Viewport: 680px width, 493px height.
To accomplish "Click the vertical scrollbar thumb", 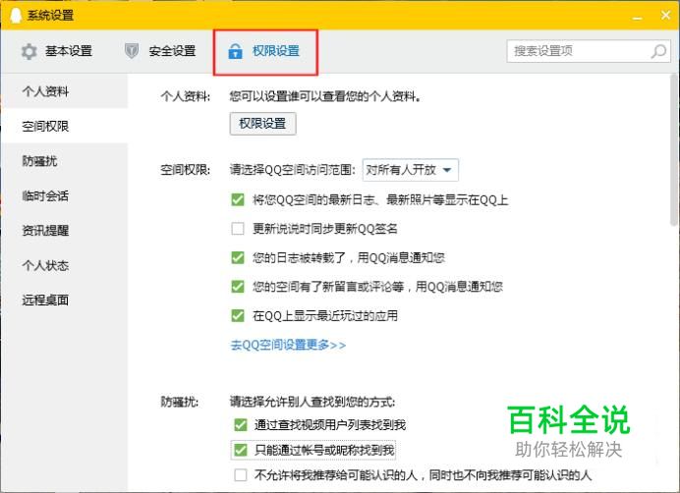I will tap(674, 149).
